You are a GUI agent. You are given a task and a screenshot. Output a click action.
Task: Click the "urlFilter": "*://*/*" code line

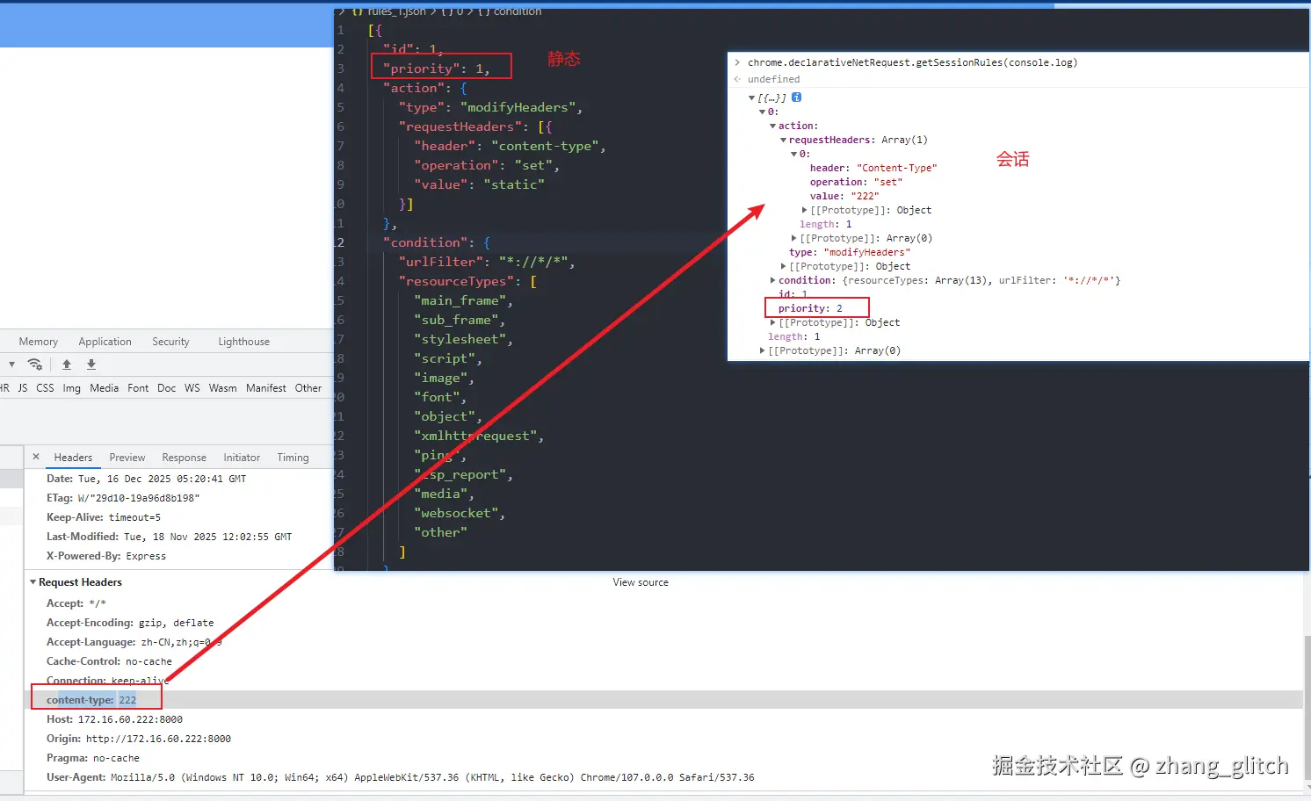point(487,262)
